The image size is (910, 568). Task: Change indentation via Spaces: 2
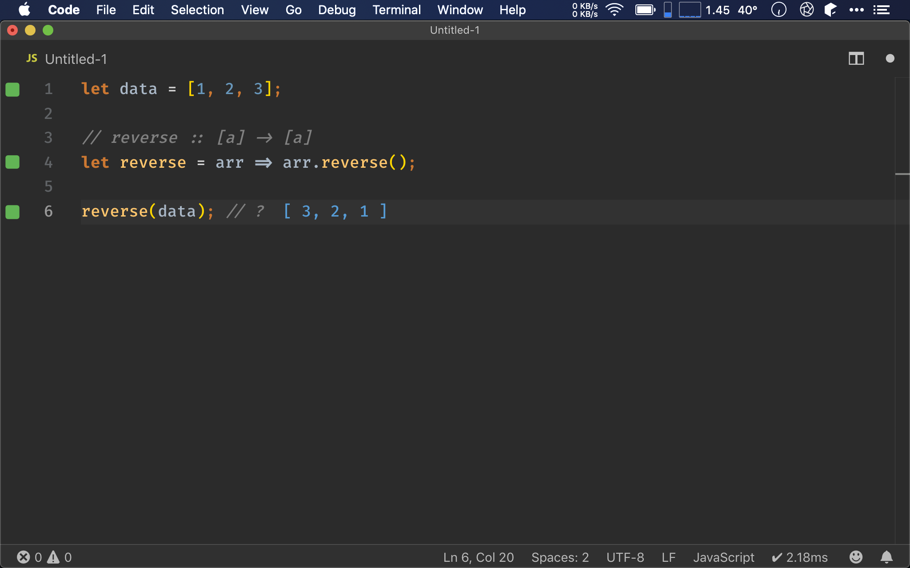point(560,557)
